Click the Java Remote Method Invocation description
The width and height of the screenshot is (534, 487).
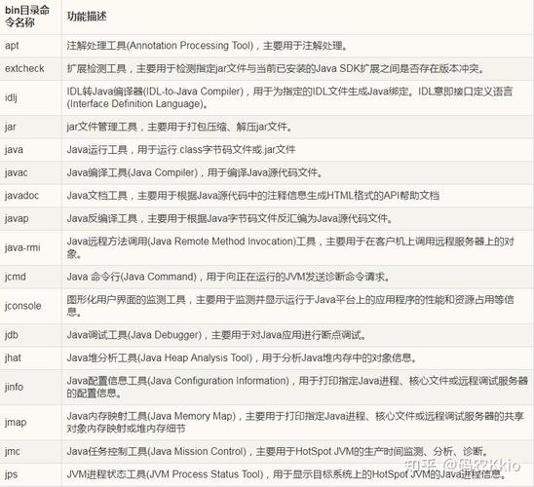(x=290, y=247)
